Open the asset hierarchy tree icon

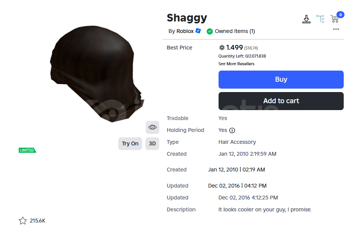(x=320, y=19)
